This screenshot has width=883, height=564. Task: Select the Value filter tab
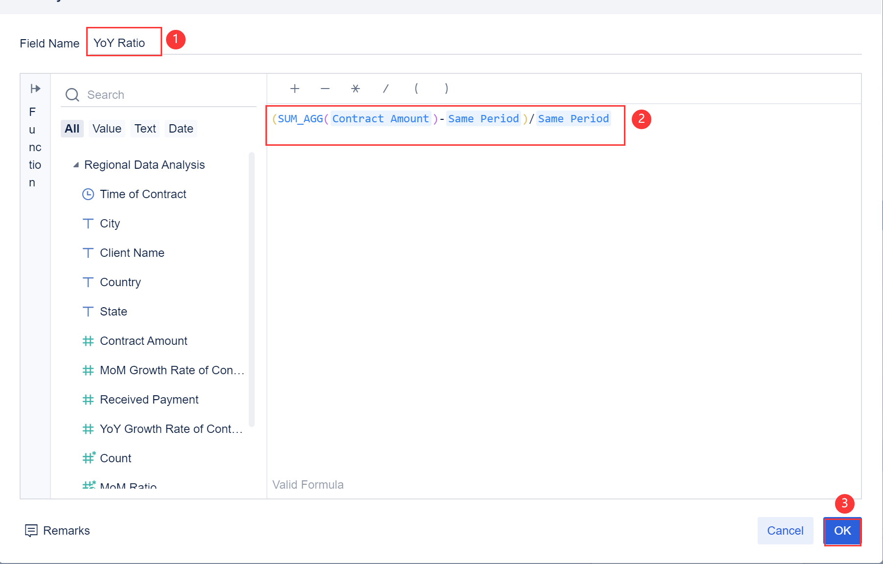point(106,128)
